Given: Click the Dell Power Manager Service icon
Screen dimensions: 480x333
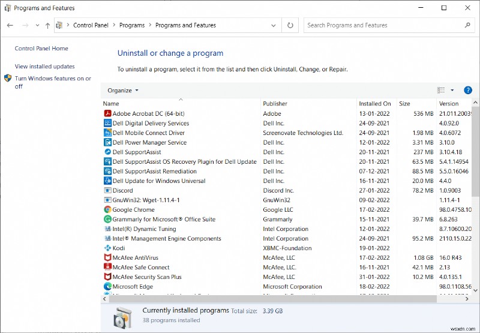Looking at the screenshot, I should pyautogui.click(x=107, y=142).
